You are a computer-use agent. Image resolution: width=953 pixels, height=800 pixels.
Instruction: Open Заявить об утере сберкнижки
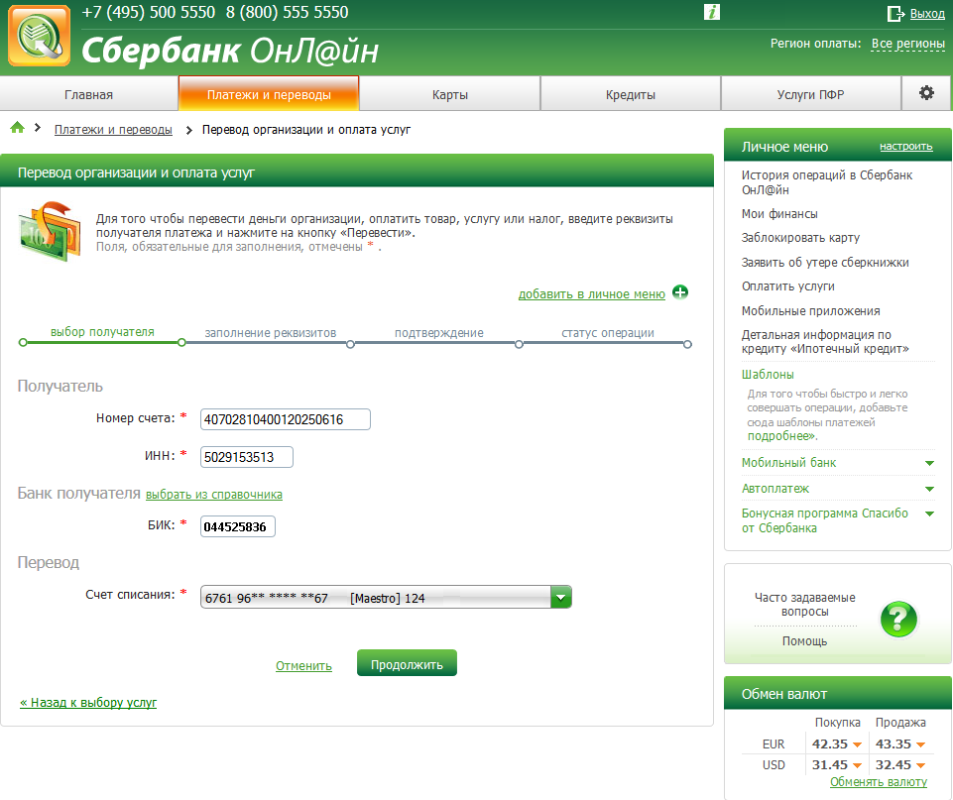pyautogui.click(x=825, y=262)
